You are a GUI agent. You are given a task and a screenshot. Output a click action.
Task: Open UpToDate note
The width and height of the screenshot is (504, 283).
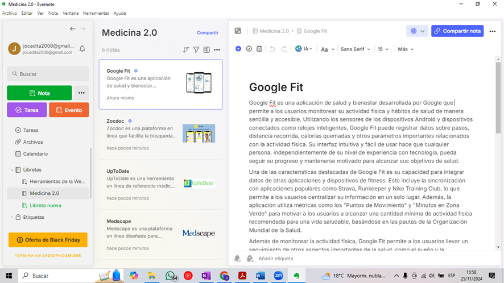click(161, 184)
